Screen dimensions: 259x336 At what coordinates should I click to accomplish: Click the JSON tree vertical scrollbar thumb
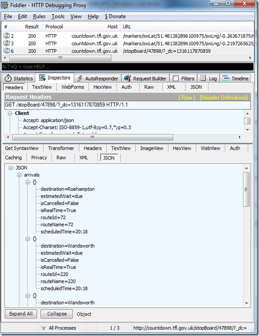tap(246, 190)
